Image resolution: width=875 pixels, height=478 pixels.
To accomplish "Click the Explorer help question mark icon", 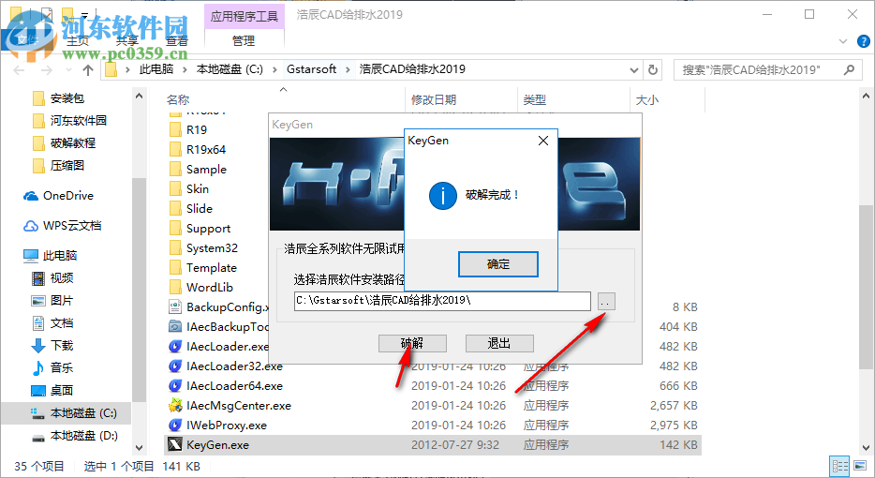I will (x=863, y=40).
